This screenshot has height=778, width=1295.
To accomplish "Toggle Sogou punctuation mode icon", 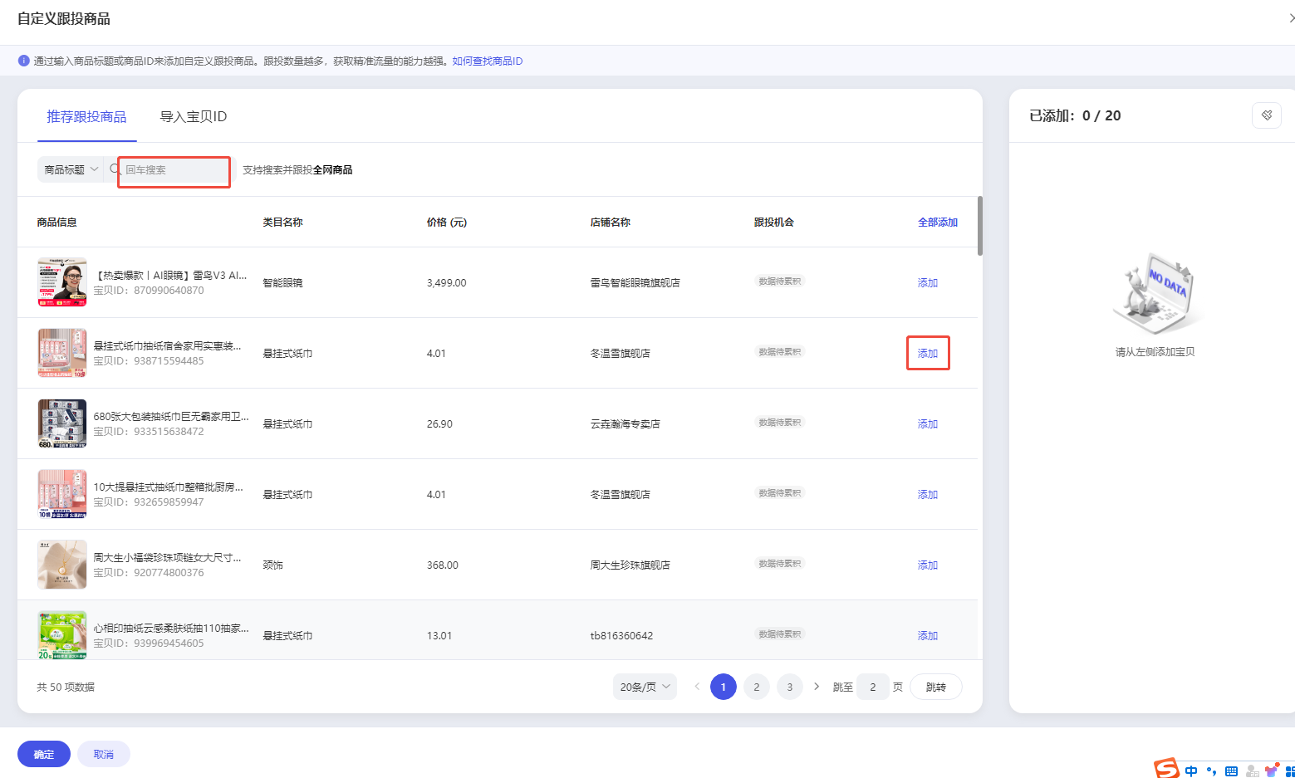I will tap(1211, 771).
